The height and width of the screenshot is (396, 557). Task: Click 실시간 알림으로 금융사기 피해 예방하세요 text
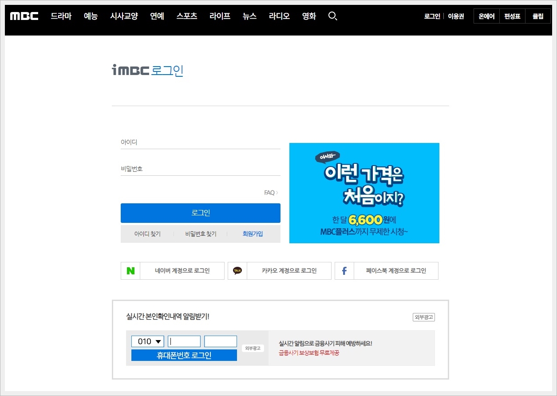pos(325,344)
